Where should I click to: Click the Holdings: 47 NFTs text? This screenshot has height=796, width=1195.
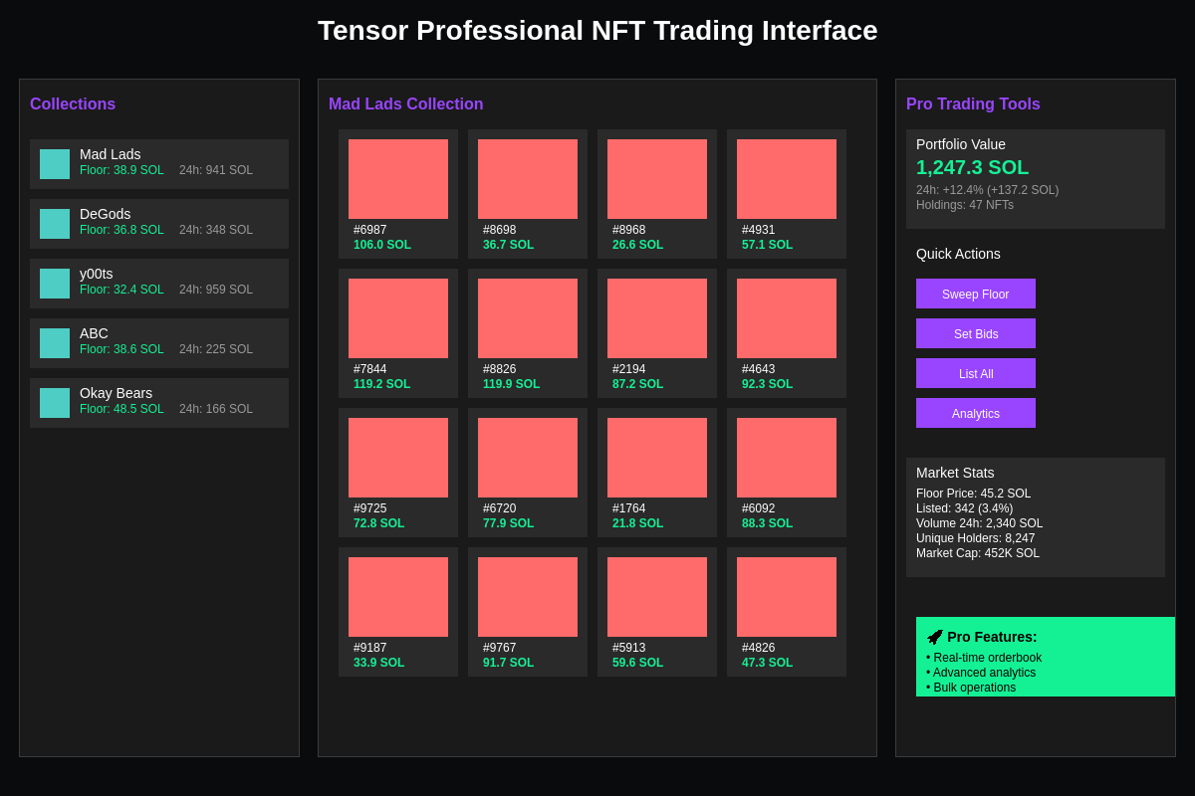(965, 205)
